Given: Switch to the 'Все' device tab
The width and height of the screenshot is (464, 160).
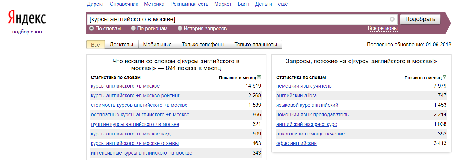Looking at the screenshot, I should pos(95,45).
